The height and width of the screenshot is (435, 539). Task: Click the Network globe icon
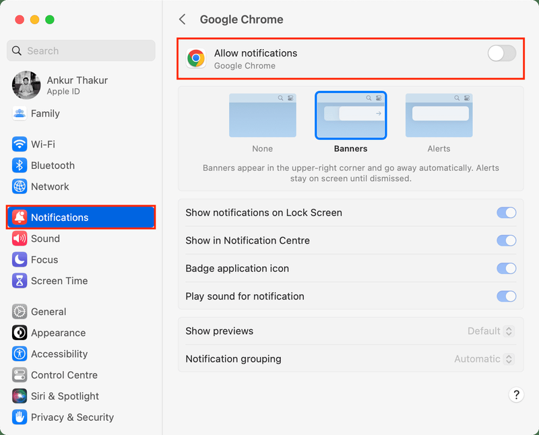(20, 187)
